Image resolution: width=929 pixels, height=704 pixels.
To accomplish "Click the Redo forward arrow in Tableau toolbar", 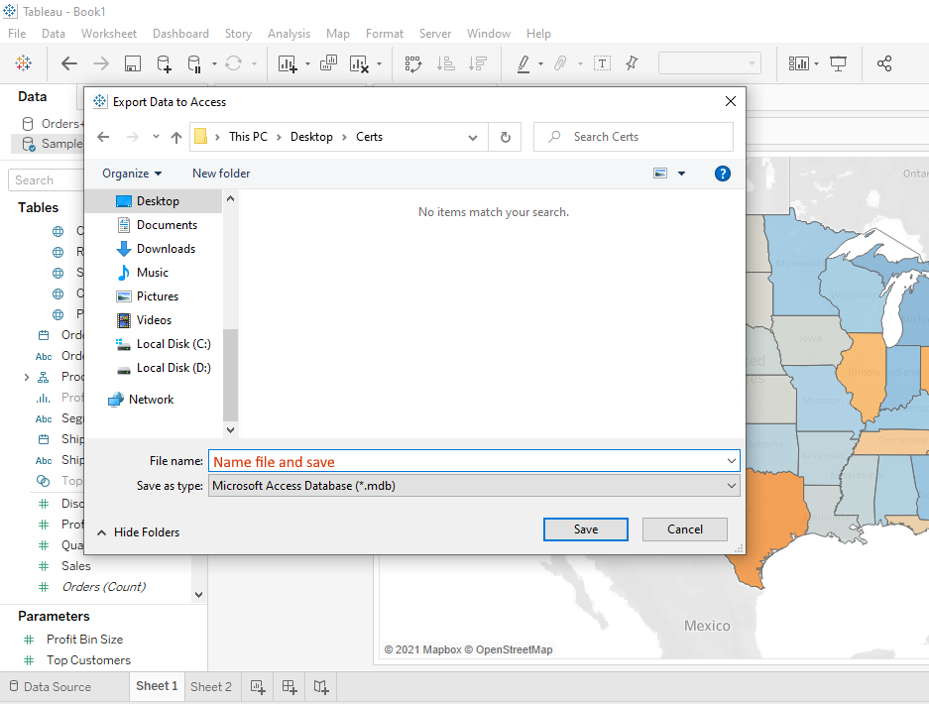I will pos(101,63).
